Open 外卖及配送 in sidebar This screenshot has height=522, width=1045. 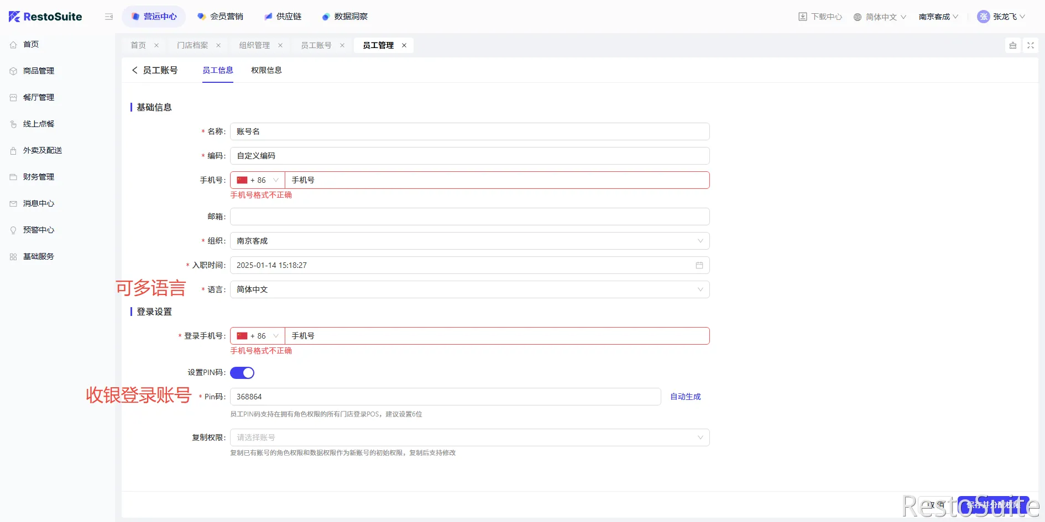click(x=43, y=150)
